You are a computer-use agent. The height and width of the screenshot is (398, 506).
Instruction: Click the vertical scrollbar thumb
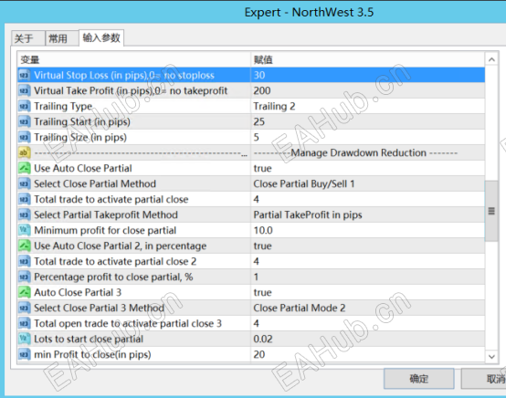491,211
